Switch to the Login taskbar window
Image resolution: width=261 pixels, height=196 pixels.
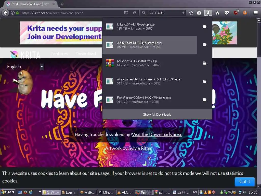[69, 192]
